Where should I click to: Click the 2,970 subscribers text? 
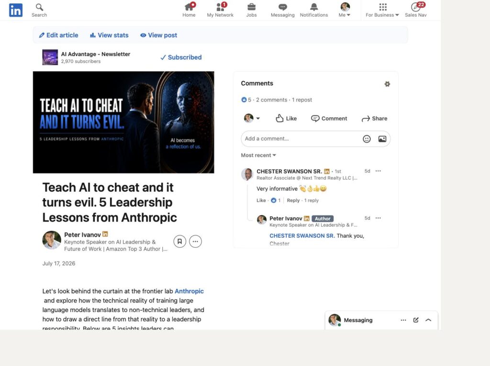click(80, 61)
